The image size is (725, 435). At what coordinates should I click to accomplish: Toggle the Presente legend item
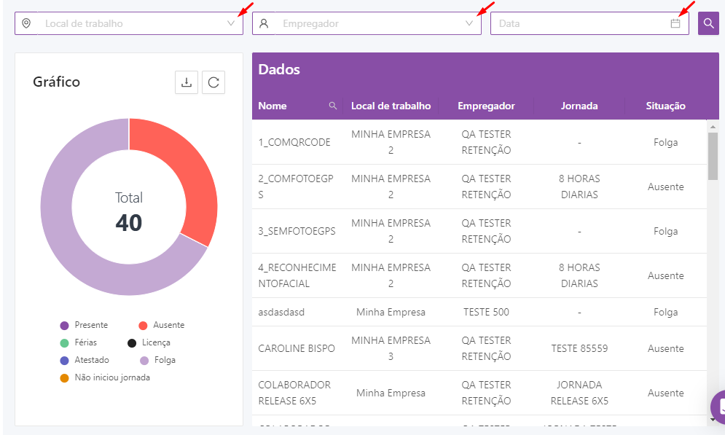click(84, 325)
